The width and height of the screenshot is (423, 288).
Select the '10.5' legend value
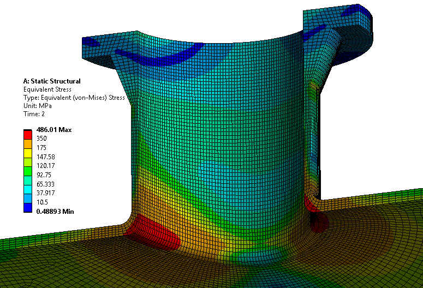tap(42, 202)
